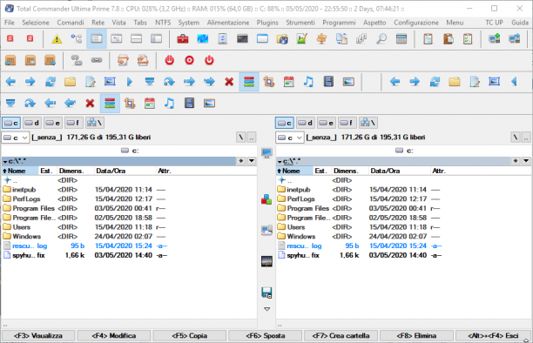Click the F6 Sposta button
The image size is (533, 343).
tap(265, 336)
